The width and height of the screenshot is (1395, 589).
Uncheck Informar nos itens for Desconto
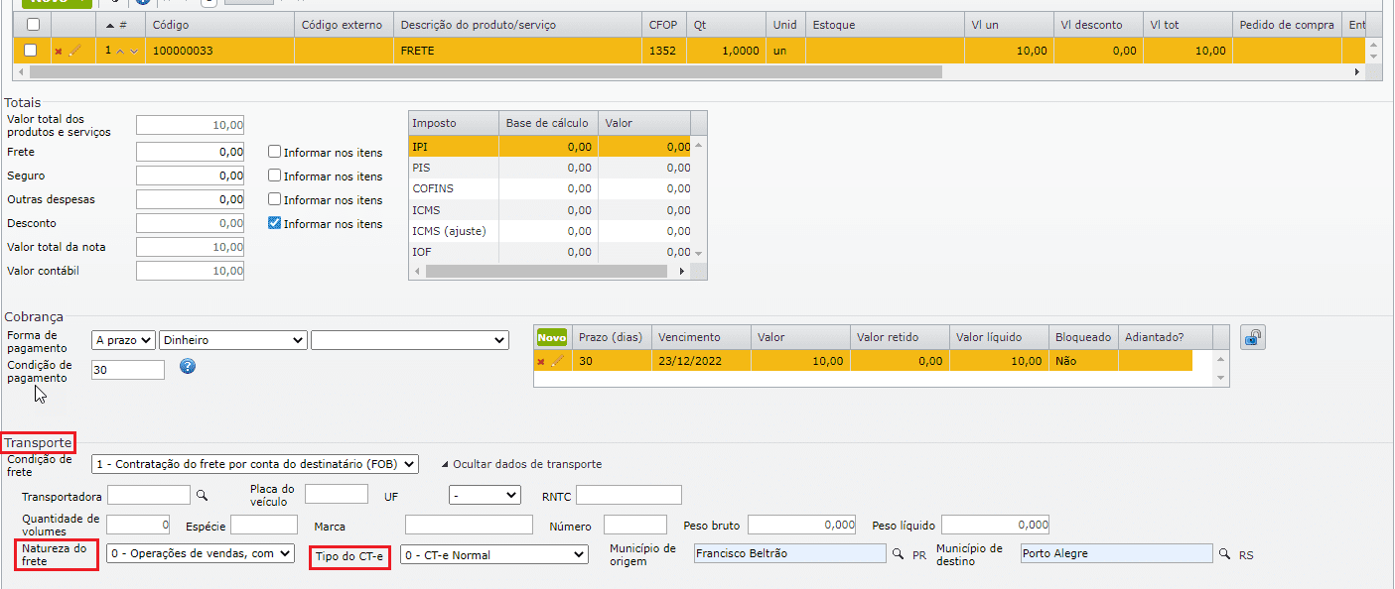[275, 224]
